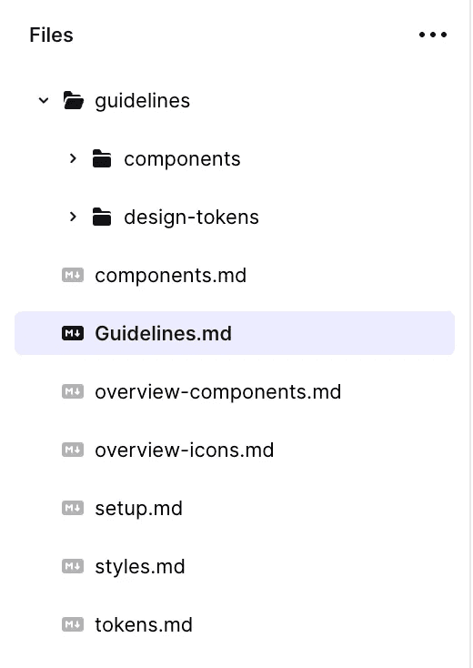Collapse the guidelines folder chevron
The width and height of the screenshot is (473, 668).
[44, 100]
